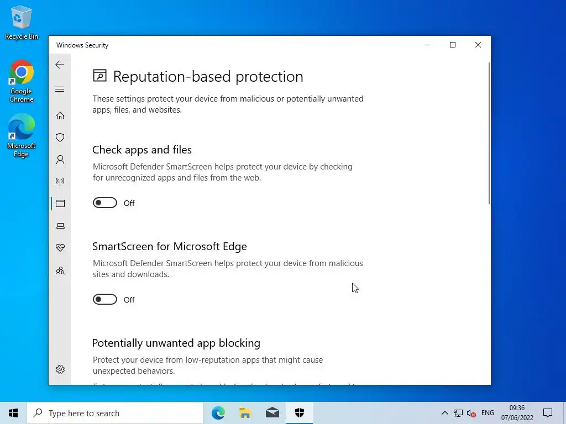This screenshot has width=566, height=424.
Task: Select App & browser control icon
Action: coord(60,204)
